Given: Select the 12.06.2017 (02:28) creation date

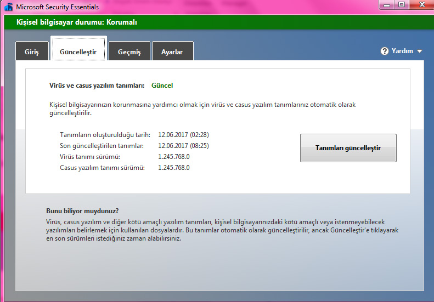Looking at the screenshot, I should (x=183, y=135).
